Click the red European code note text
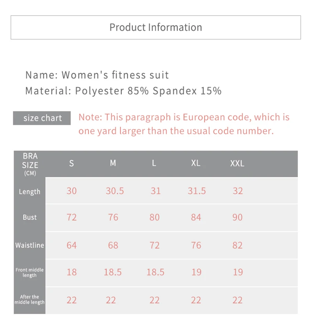 click(x=184, y=124)
